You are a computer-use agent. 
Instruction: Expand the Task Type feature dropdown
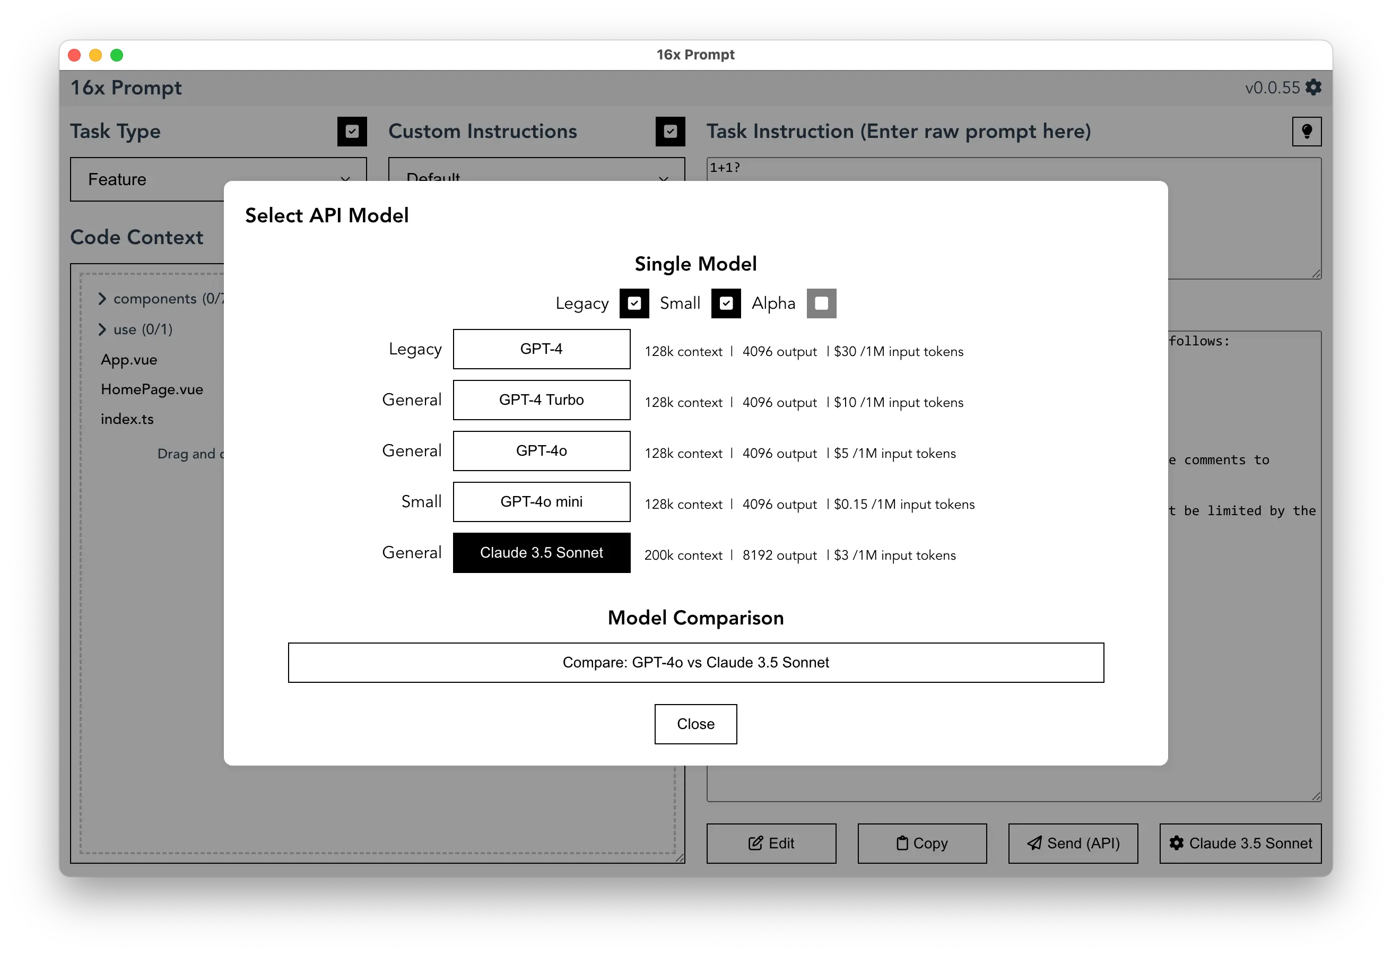(217, 178)
